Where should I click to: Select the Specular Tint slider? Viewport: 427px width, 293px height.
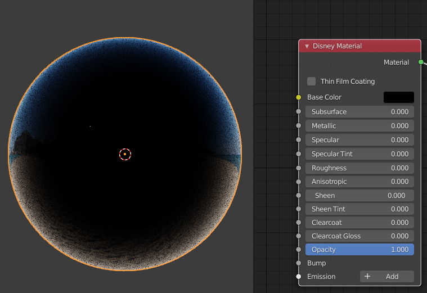359,154
